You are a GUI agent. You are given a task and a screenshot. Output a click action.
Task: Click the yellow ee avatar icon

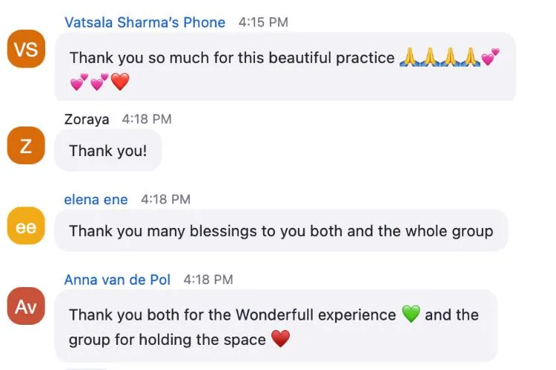pyautogui.click(x=26, y=227)
